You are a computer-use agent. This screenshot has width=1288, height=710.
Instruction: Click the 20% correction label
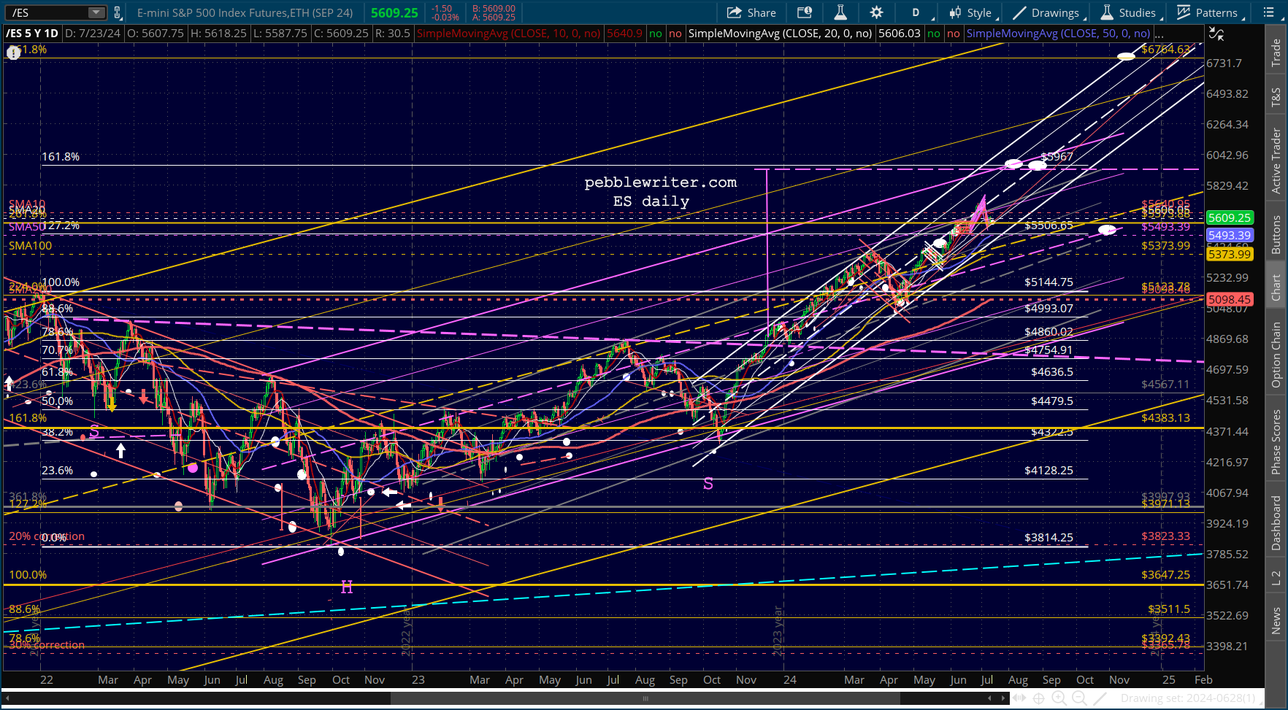click(47, 536)
